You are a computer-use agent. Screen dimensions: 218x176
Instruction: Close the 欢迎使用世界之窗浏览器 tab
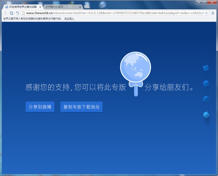point(40,7)
